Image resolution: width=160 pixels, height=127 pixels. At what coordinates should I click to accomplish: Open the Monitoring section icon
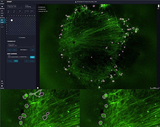click(2, 15)
